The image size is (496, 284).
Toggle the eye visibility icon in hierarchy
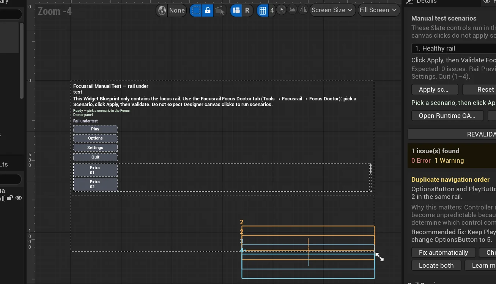click(x=19, y=198)
